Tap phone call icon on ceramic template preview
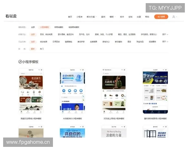The image size is (188, 150). click(x=42, y=96)
